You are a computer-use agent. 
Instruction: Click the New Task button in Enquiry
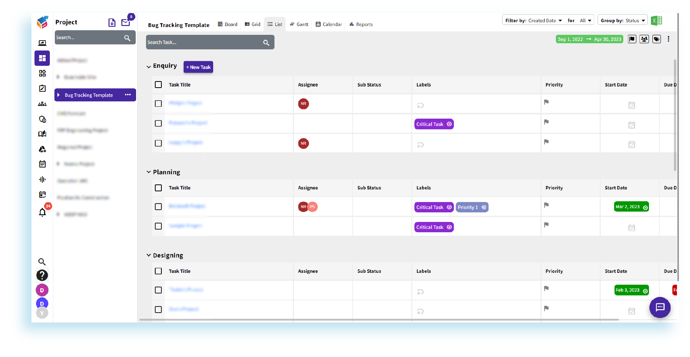pyautogui.click(x=198, y=67)
